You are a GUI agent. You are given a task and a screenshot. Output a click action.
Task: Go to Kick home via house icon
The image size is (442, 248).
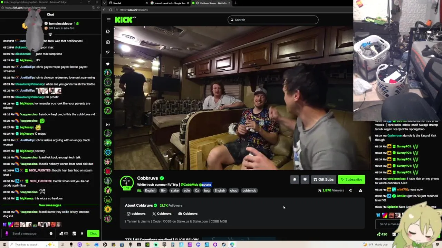click(108, 32)
